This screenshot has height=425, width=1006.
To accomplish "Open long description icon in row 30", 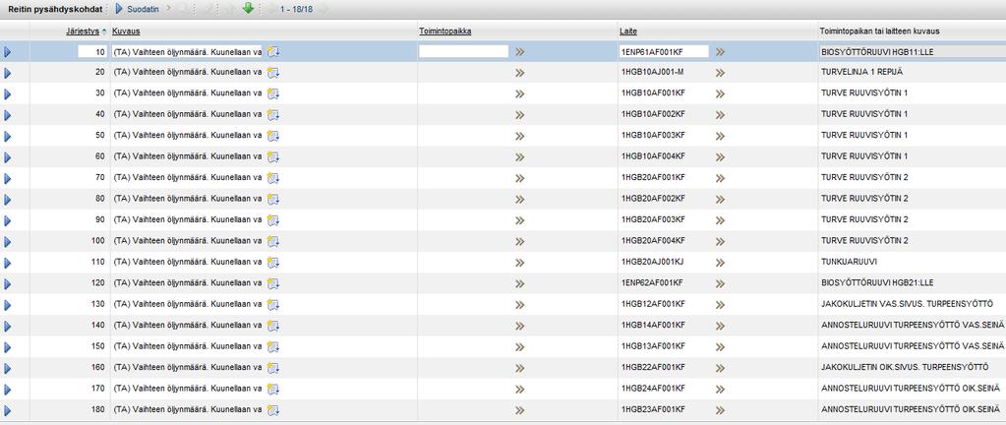I will [x=273, y=94].
